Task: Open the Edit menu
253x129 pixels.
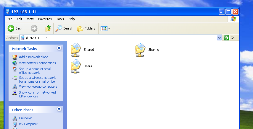Action: coord(20,19)
